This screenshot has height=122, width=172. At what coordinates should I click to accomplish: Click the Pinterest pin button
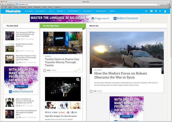[68, 112]
